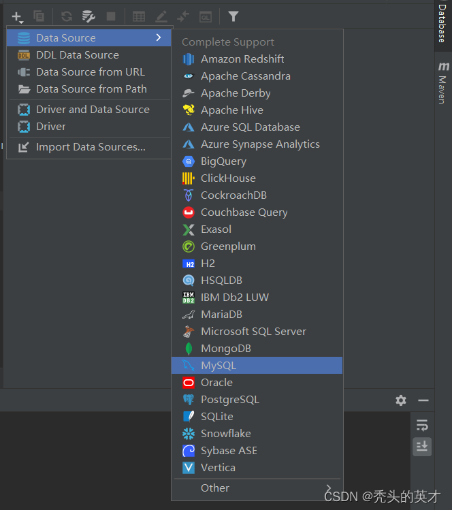Click the Filter funnel icon
Image resolution: width=452 pixels, height=510 pixels.
tap(233, 16)
